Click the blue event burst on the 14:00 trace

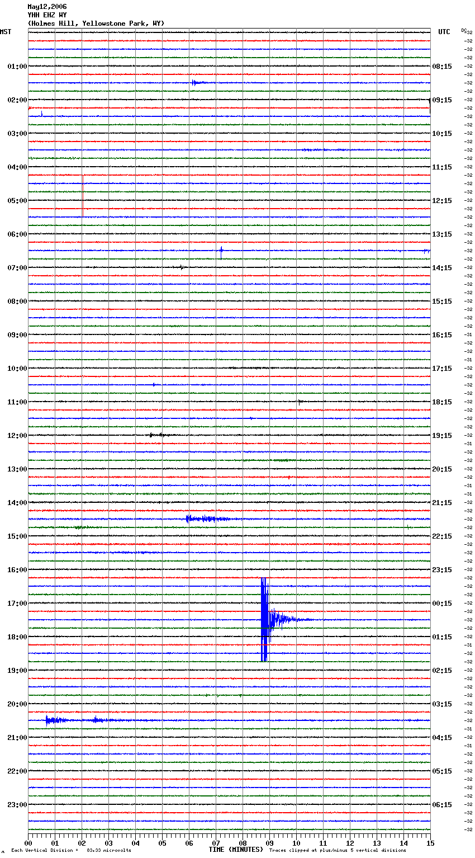208,519
